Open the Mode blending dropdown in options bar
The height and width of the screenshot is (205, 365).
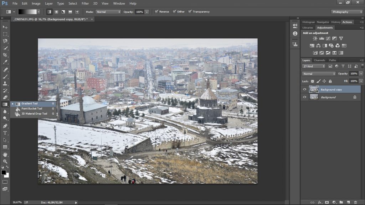tap(109, 12)
